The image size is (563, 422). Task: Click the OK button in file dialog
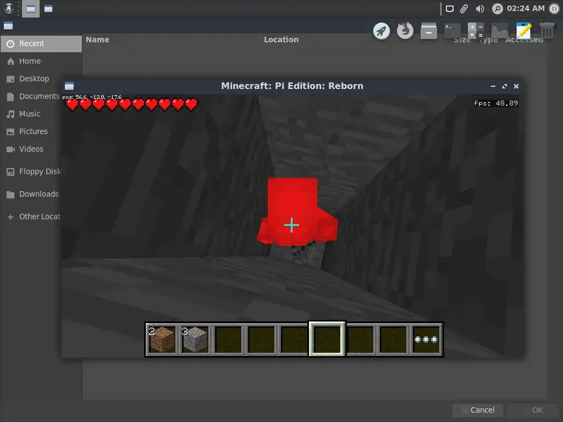(534, 410)
